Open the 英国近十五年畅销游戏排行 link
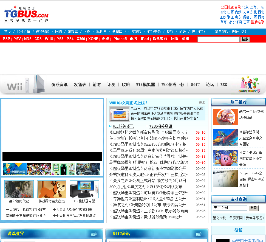Screen dimensions: 266x242 pyautogui.click(x=26, y=216)
